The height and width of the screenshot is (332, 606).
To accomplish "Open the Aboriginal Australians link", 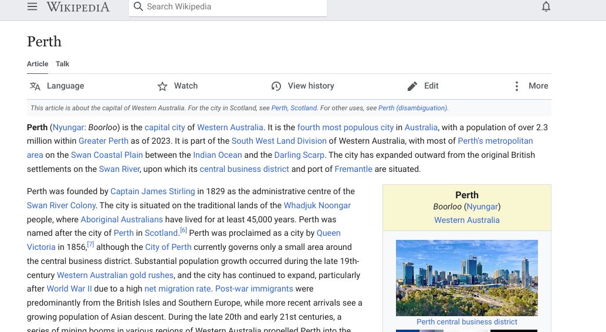I will [x=122, y=219].
